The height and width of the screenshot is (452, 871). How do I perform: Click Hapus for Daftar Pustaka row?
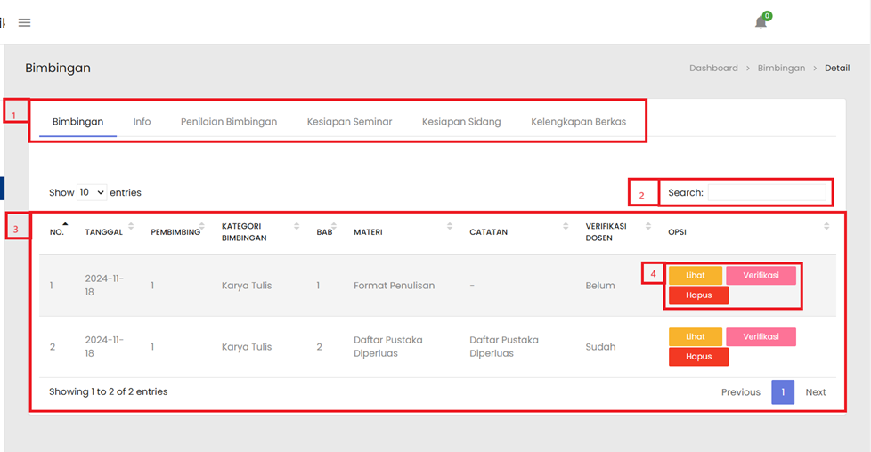coord(698,357)
